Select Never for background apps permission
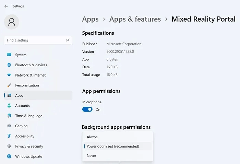This screenshot has width=240, height=164. (92, 155)
